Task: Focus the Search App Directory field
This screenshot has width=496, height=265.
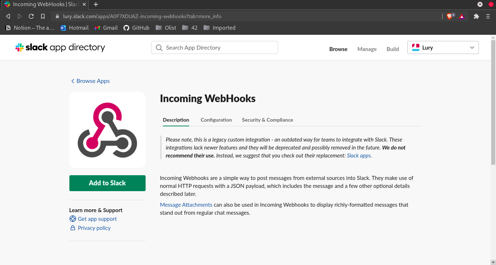Action: [215, 47]
